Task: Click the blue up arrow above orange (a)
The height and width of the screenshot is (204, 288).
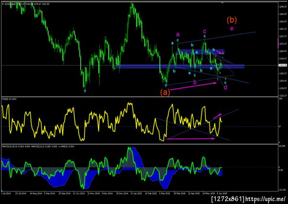Action: click(166, 85)
